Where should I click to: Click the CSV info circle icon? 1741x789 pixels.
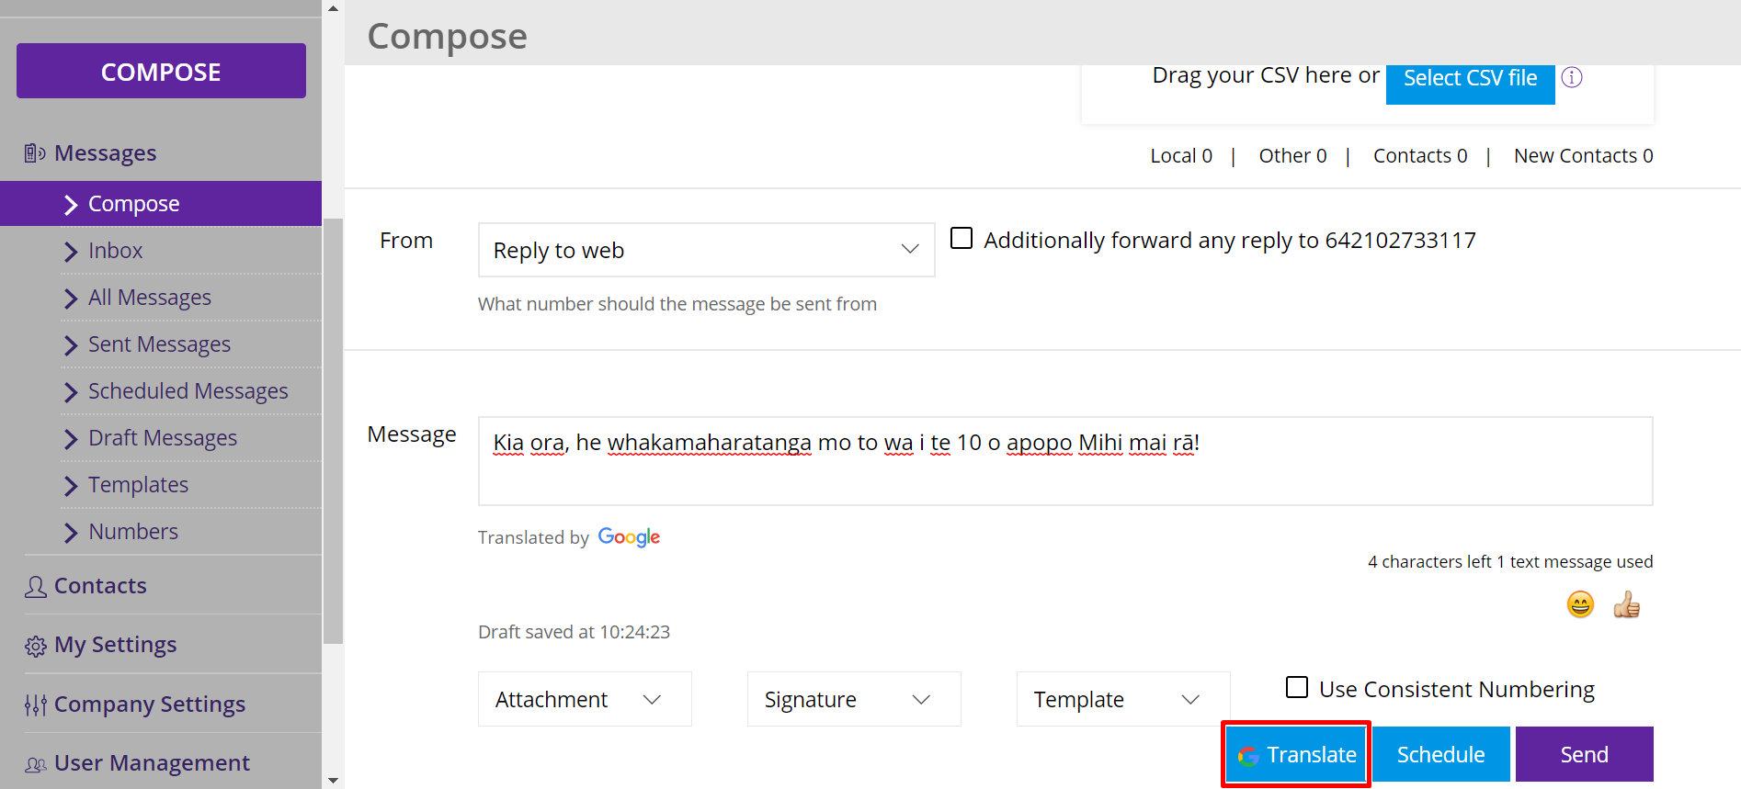click(1572, 77)
